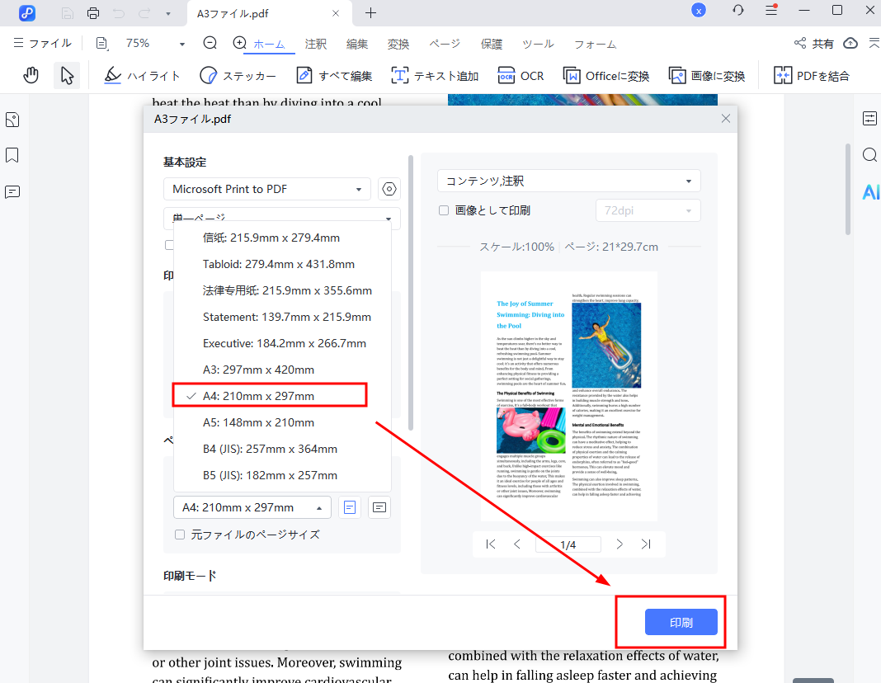Image resolution: width=881 pixels, height=683 pixels.
Task: Choose landscape orientation icon
Action: click(379, 507)
